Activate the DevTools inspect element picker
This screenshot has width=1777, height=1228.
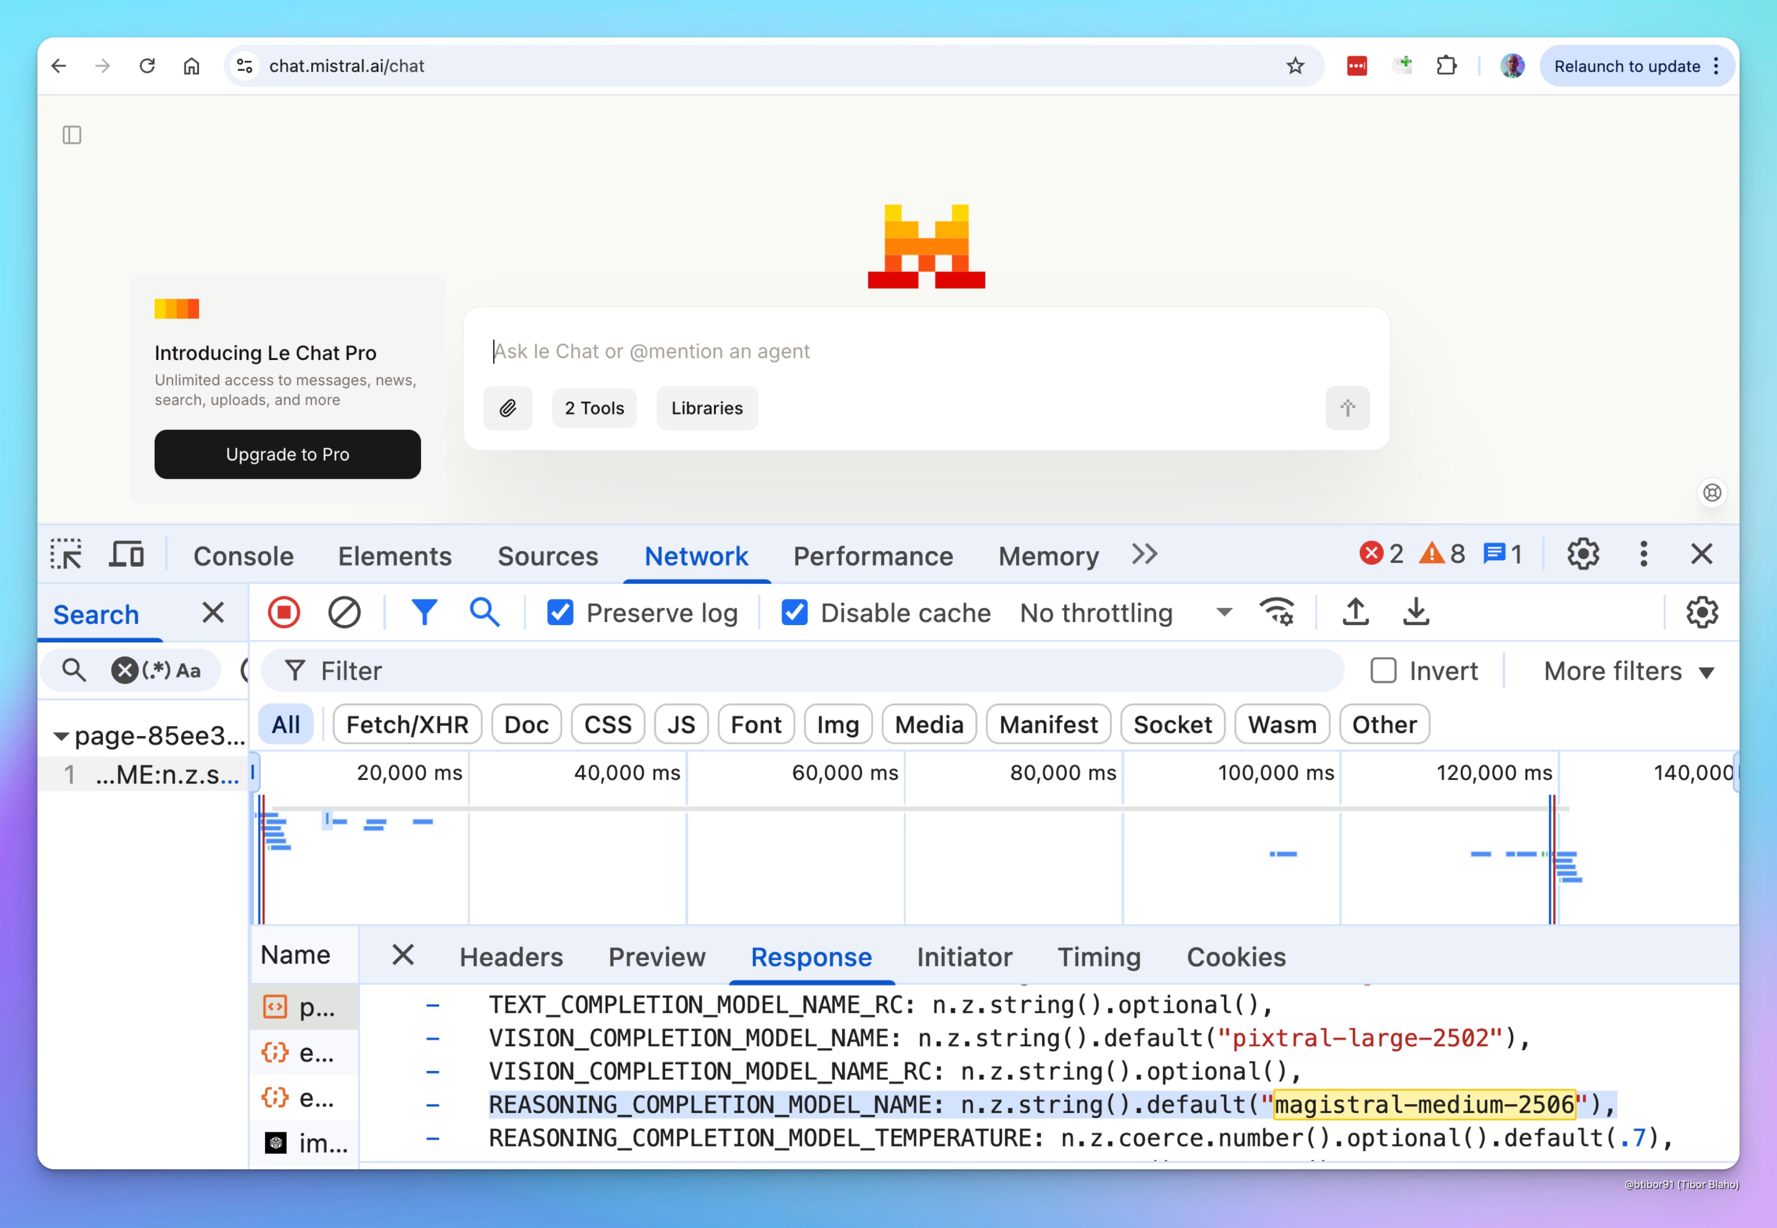pos(66,555)
